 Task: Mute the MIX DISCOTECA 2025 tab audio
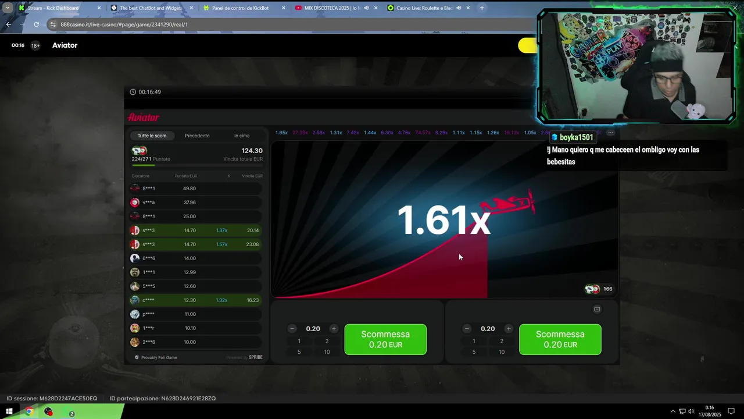[367, 8]
